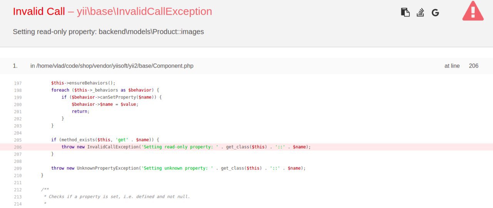493x208 pixels.
Task: Search the error on Google
Action: [435, 13]
